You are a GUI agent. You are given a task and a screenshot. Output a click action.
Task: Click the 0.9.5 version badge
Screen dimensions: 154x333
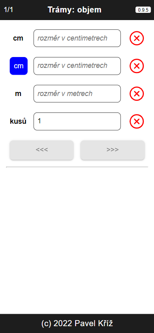tap(143, 10)
